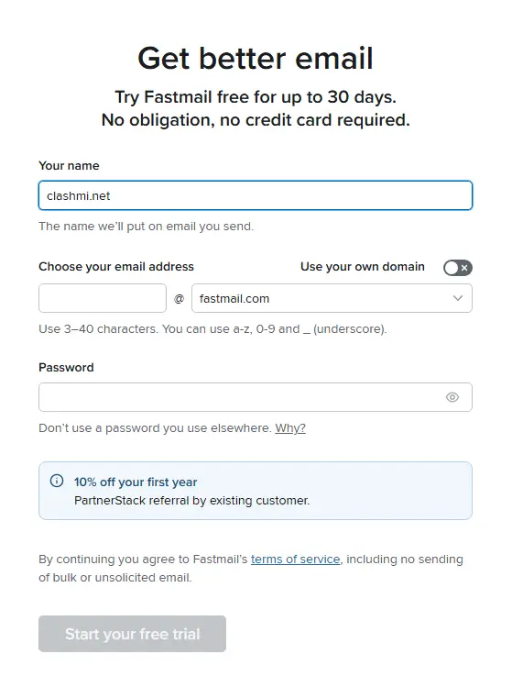This screenshot has height=687, width=512.
Task: Click the 'Your name' field label
Action: (x=69, y=166)
